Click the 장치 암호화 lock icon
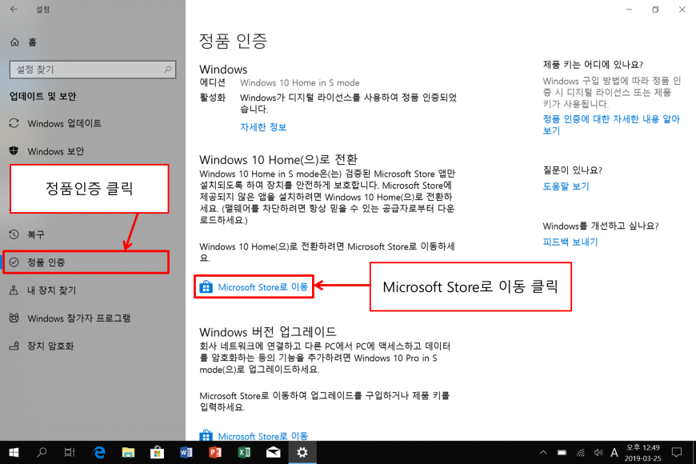The height and width of the screenshot is (464, 696). 14,346
